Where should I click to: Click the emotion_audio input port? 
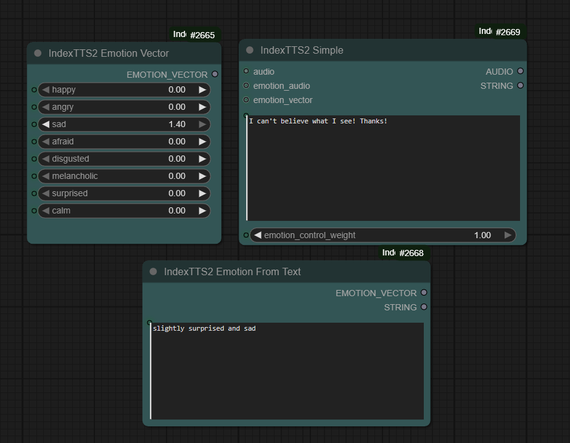point(247,86)
